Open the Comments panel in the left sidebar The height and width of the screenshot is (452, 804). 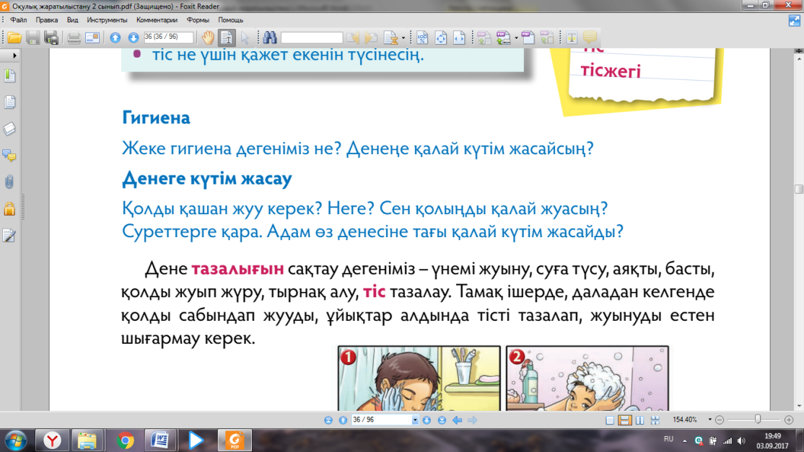point(9,155)
